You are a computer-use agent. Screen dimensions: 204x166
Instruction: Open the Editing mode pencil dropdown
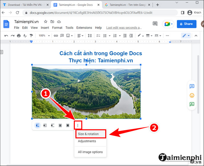pyautogui.click(x=186, y=35)
